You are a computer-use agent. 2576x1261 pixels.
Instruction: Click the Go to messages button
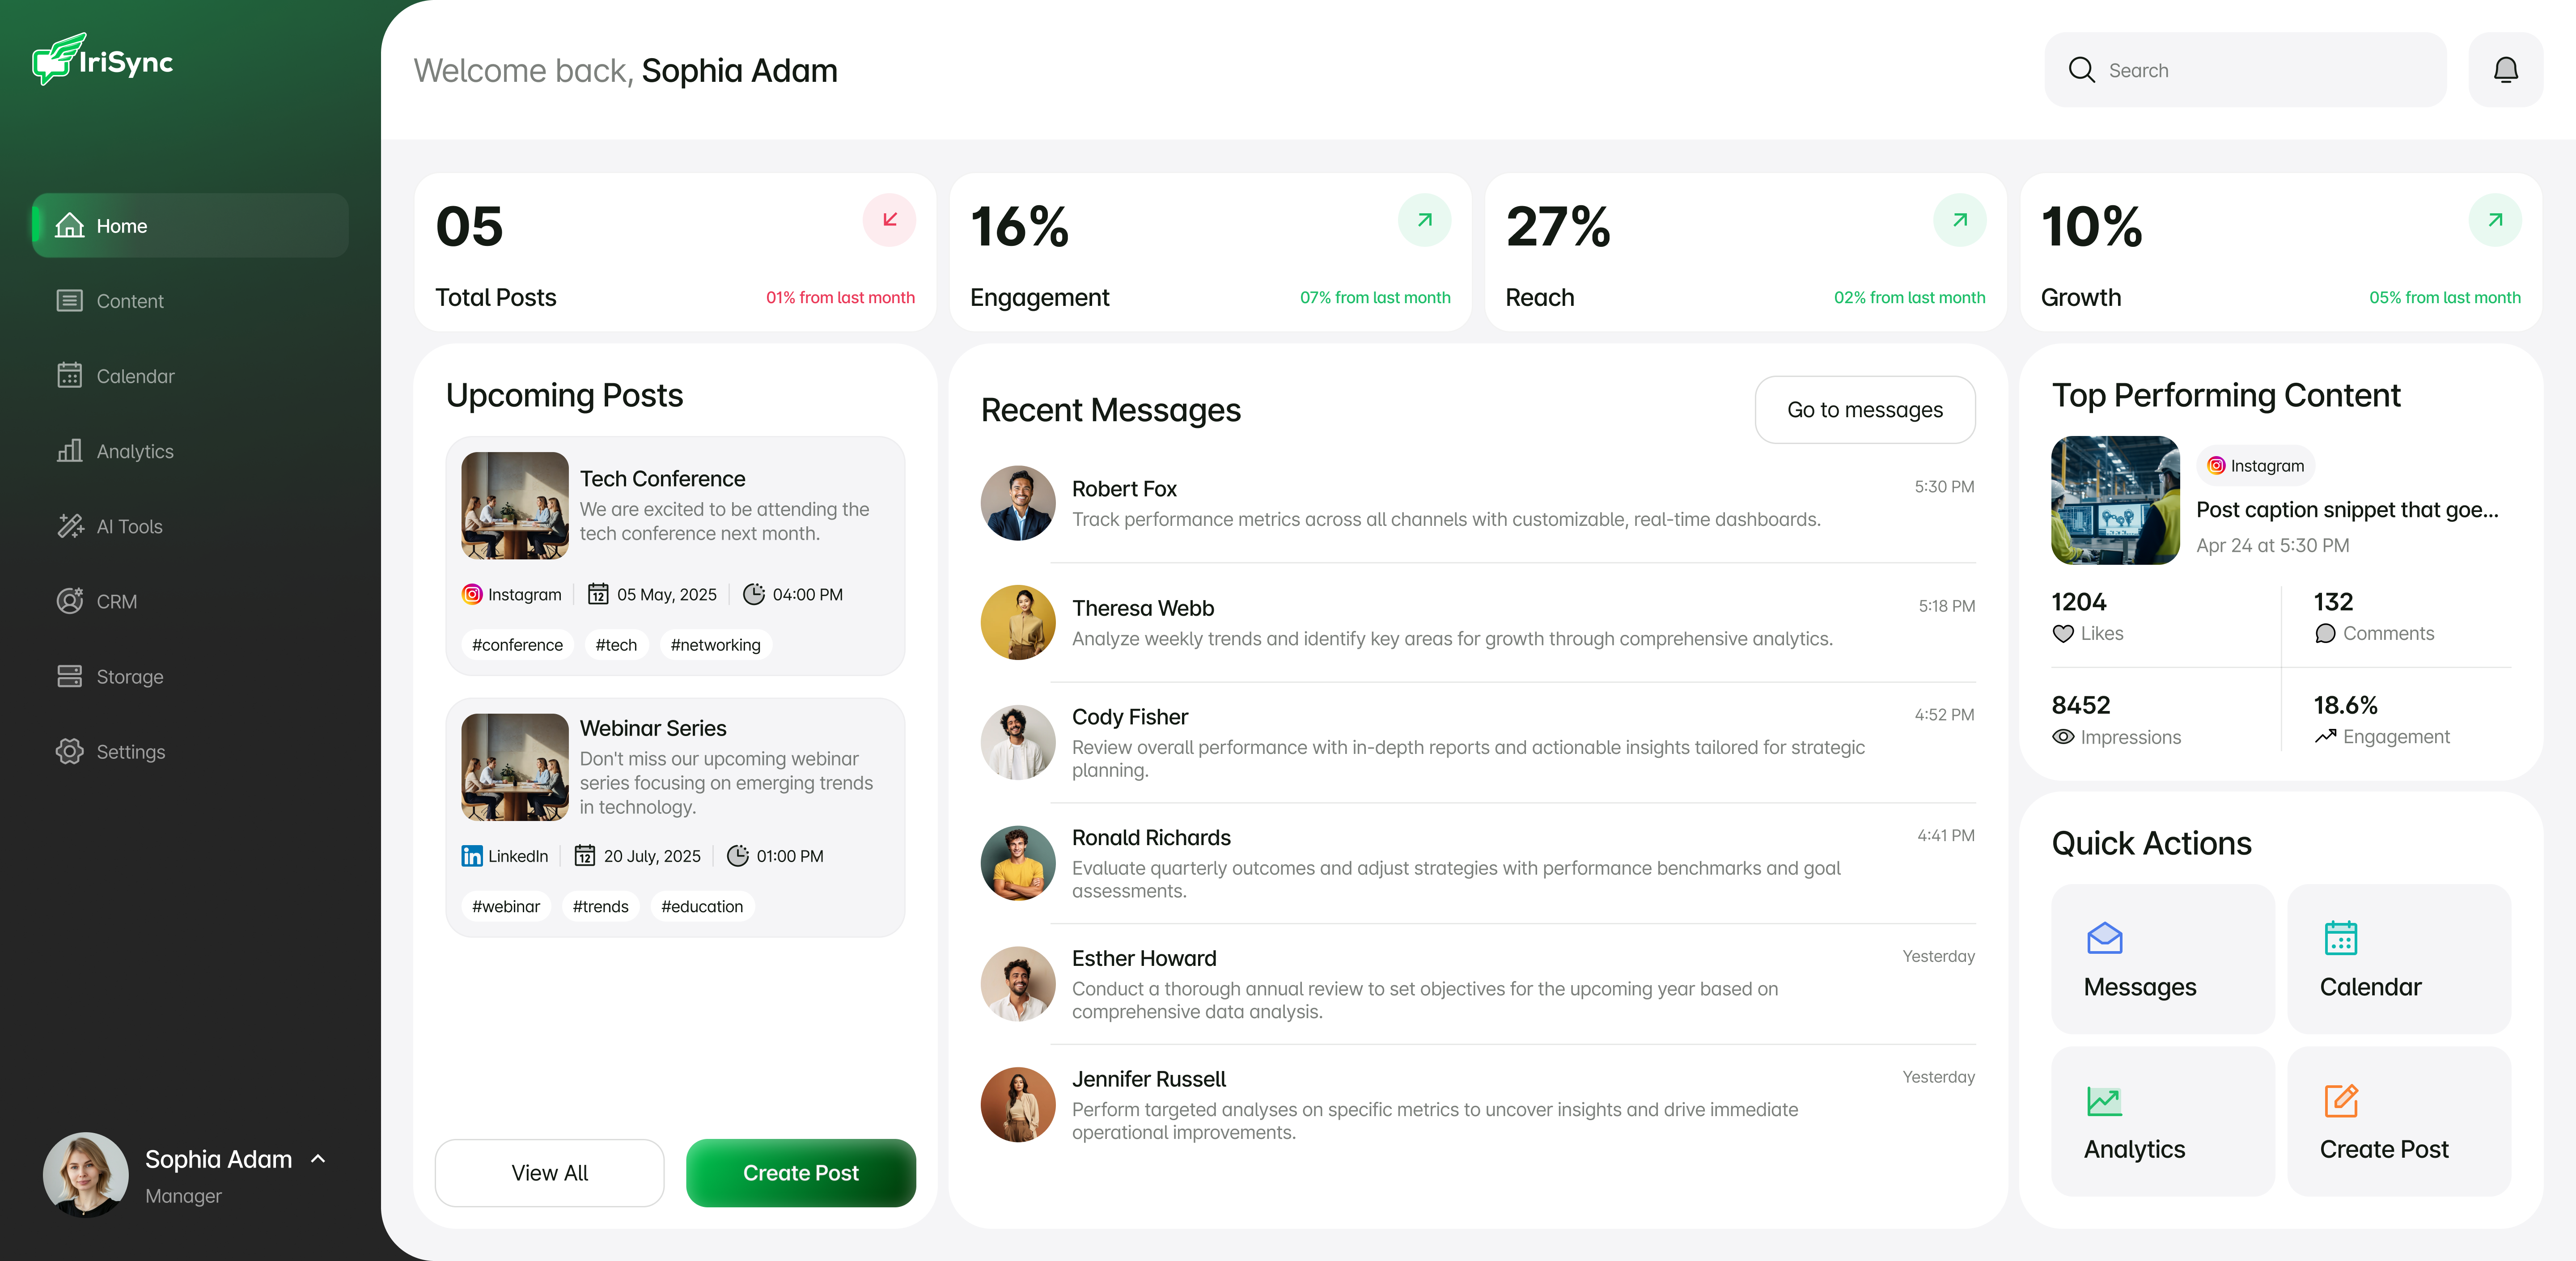click(x=1864, y=410)
